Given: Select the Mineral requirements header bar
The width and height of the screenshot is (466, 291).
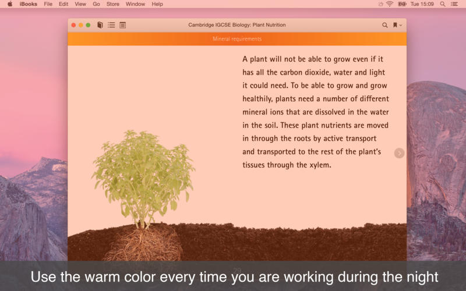Looking at the screenshot, I should click(x=237, y=39).
